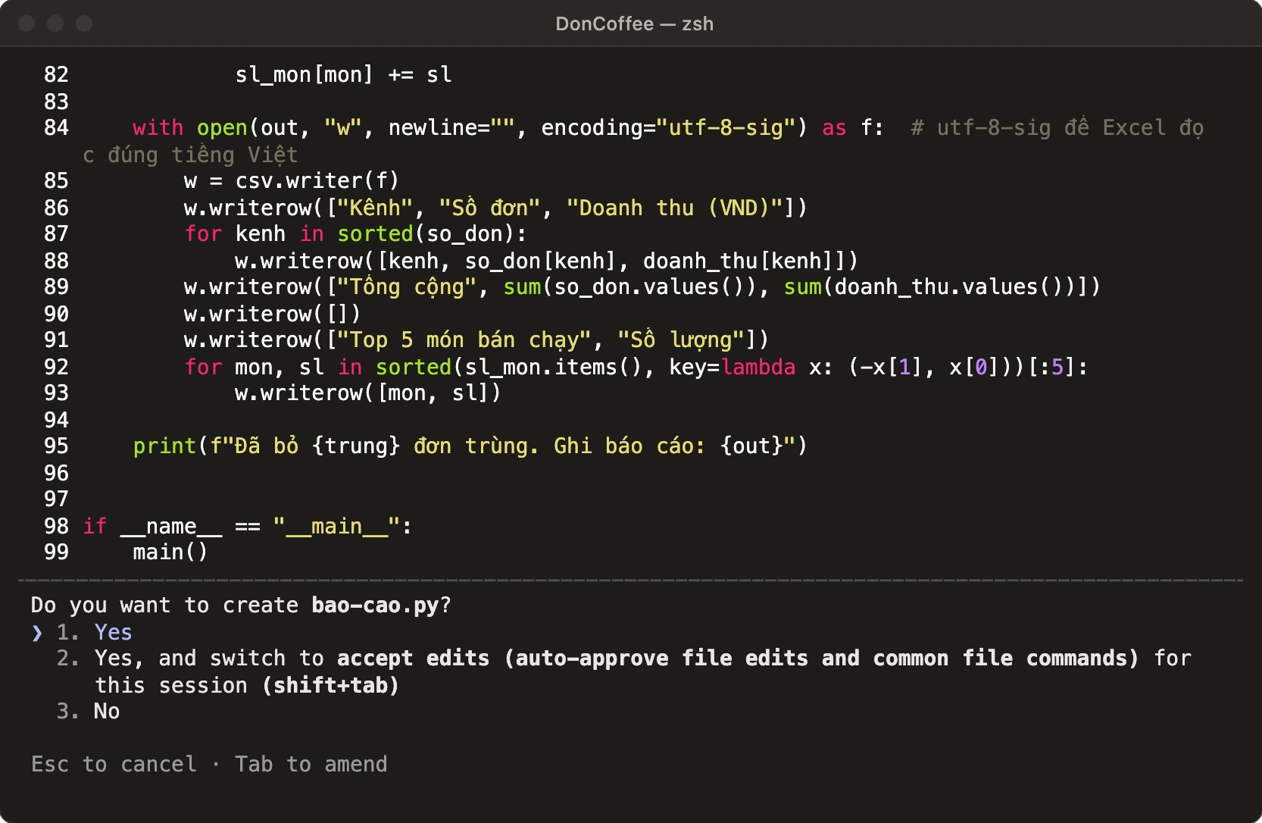The width and height of the screenshot is (1262, 823).
Task: Click line number 82
Action: coord(56,74)
